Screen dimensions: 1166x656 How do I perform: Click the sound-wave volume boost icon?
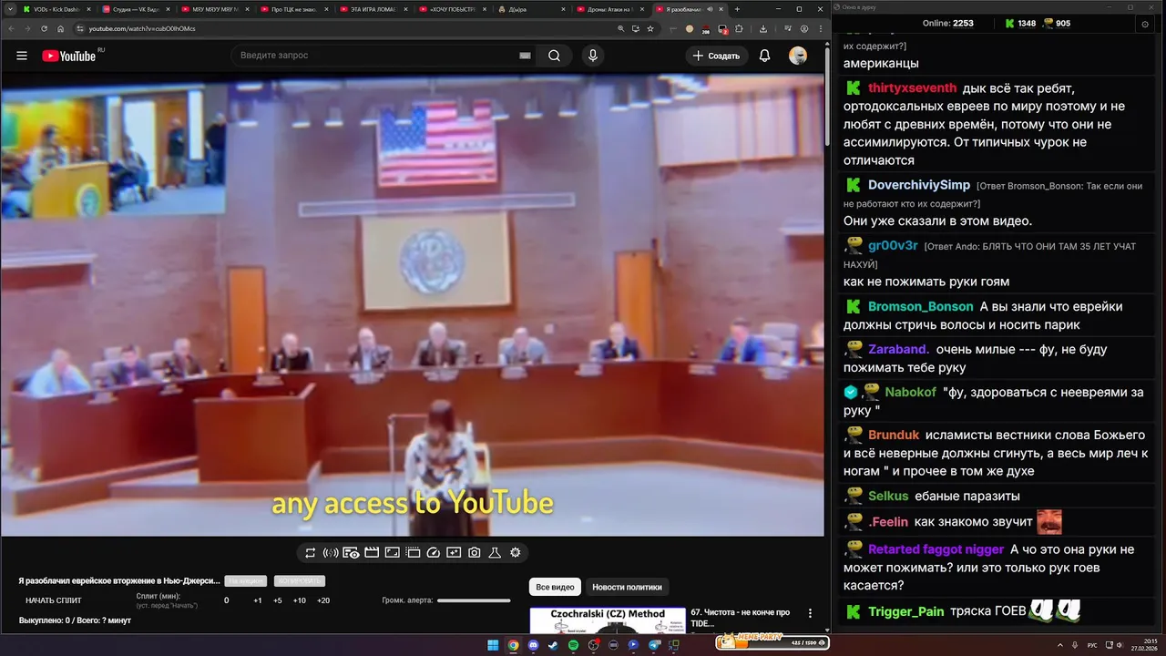click(x=331, y=552)
